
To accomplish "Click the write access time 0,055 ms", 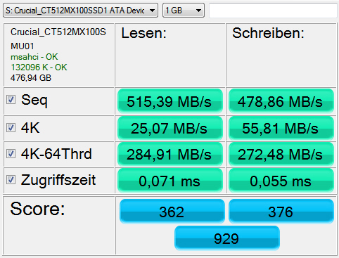I will [x=281, y=181].
